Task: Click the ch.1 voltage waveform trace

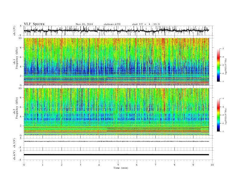Action: click(x=116, y=31)
